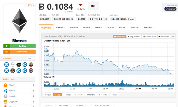Open the Influence tab
Image resolution: width=178 pixels, height=107 pixels.
click(x=149, y=27)
